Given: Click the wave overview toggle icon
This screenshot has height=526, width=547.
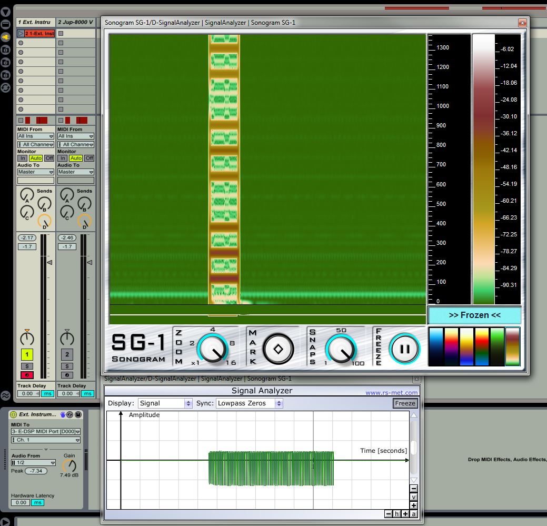Looking at the screenshot, I should coord(5,395).
